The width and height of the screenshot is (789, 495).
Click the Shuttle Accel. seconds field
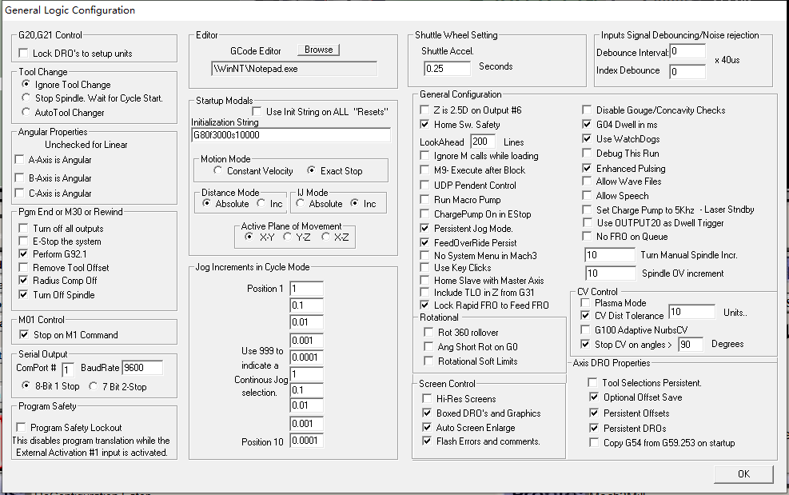[447, 69]
